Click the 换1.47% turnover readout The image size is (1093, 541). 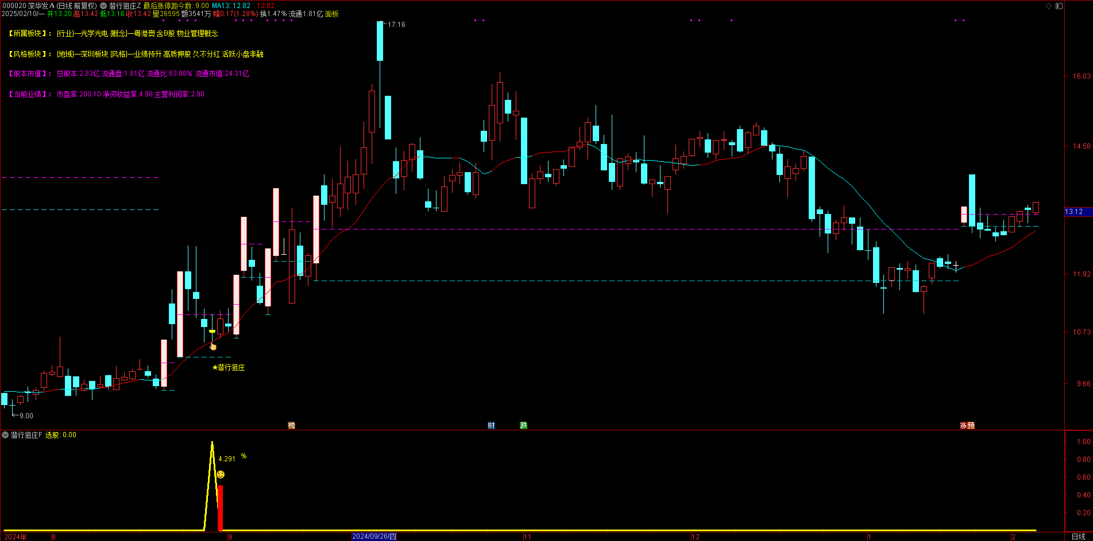(273, 14)
